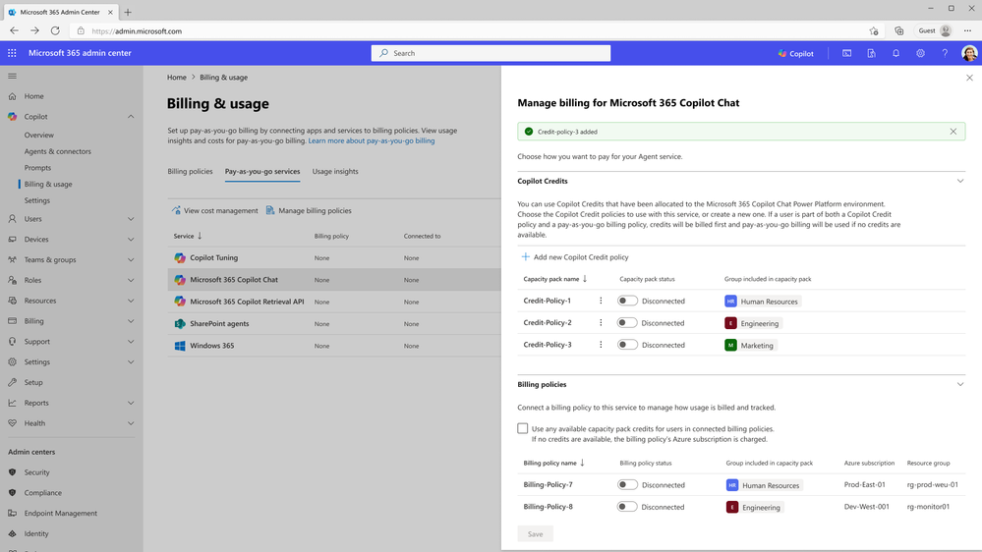This screenshot has width=982, height=552.
Task: Click the Marketing group tag
Action: point(750,346)
